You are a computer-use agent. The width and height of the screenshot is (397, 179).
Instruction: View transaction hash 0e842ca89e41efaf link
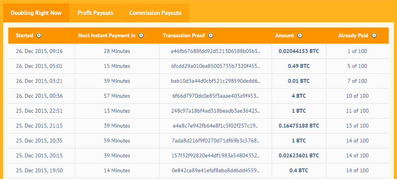215,171
